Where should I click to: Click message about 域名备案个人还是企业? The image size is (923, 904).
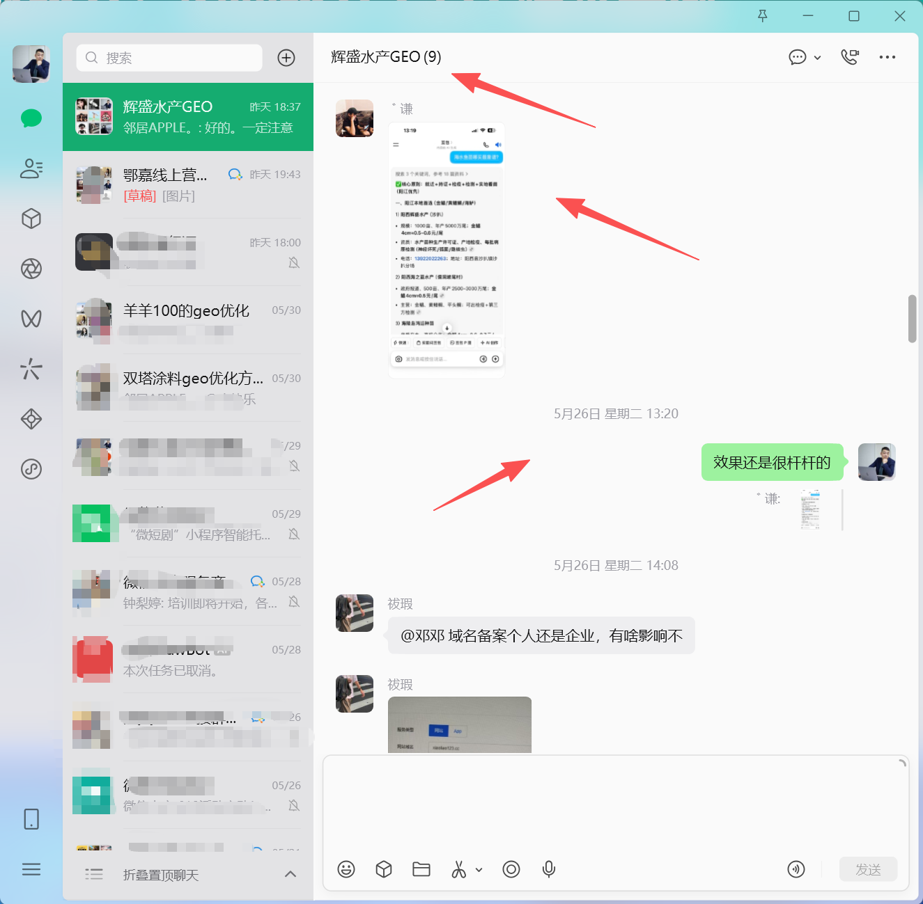point(541,635)
